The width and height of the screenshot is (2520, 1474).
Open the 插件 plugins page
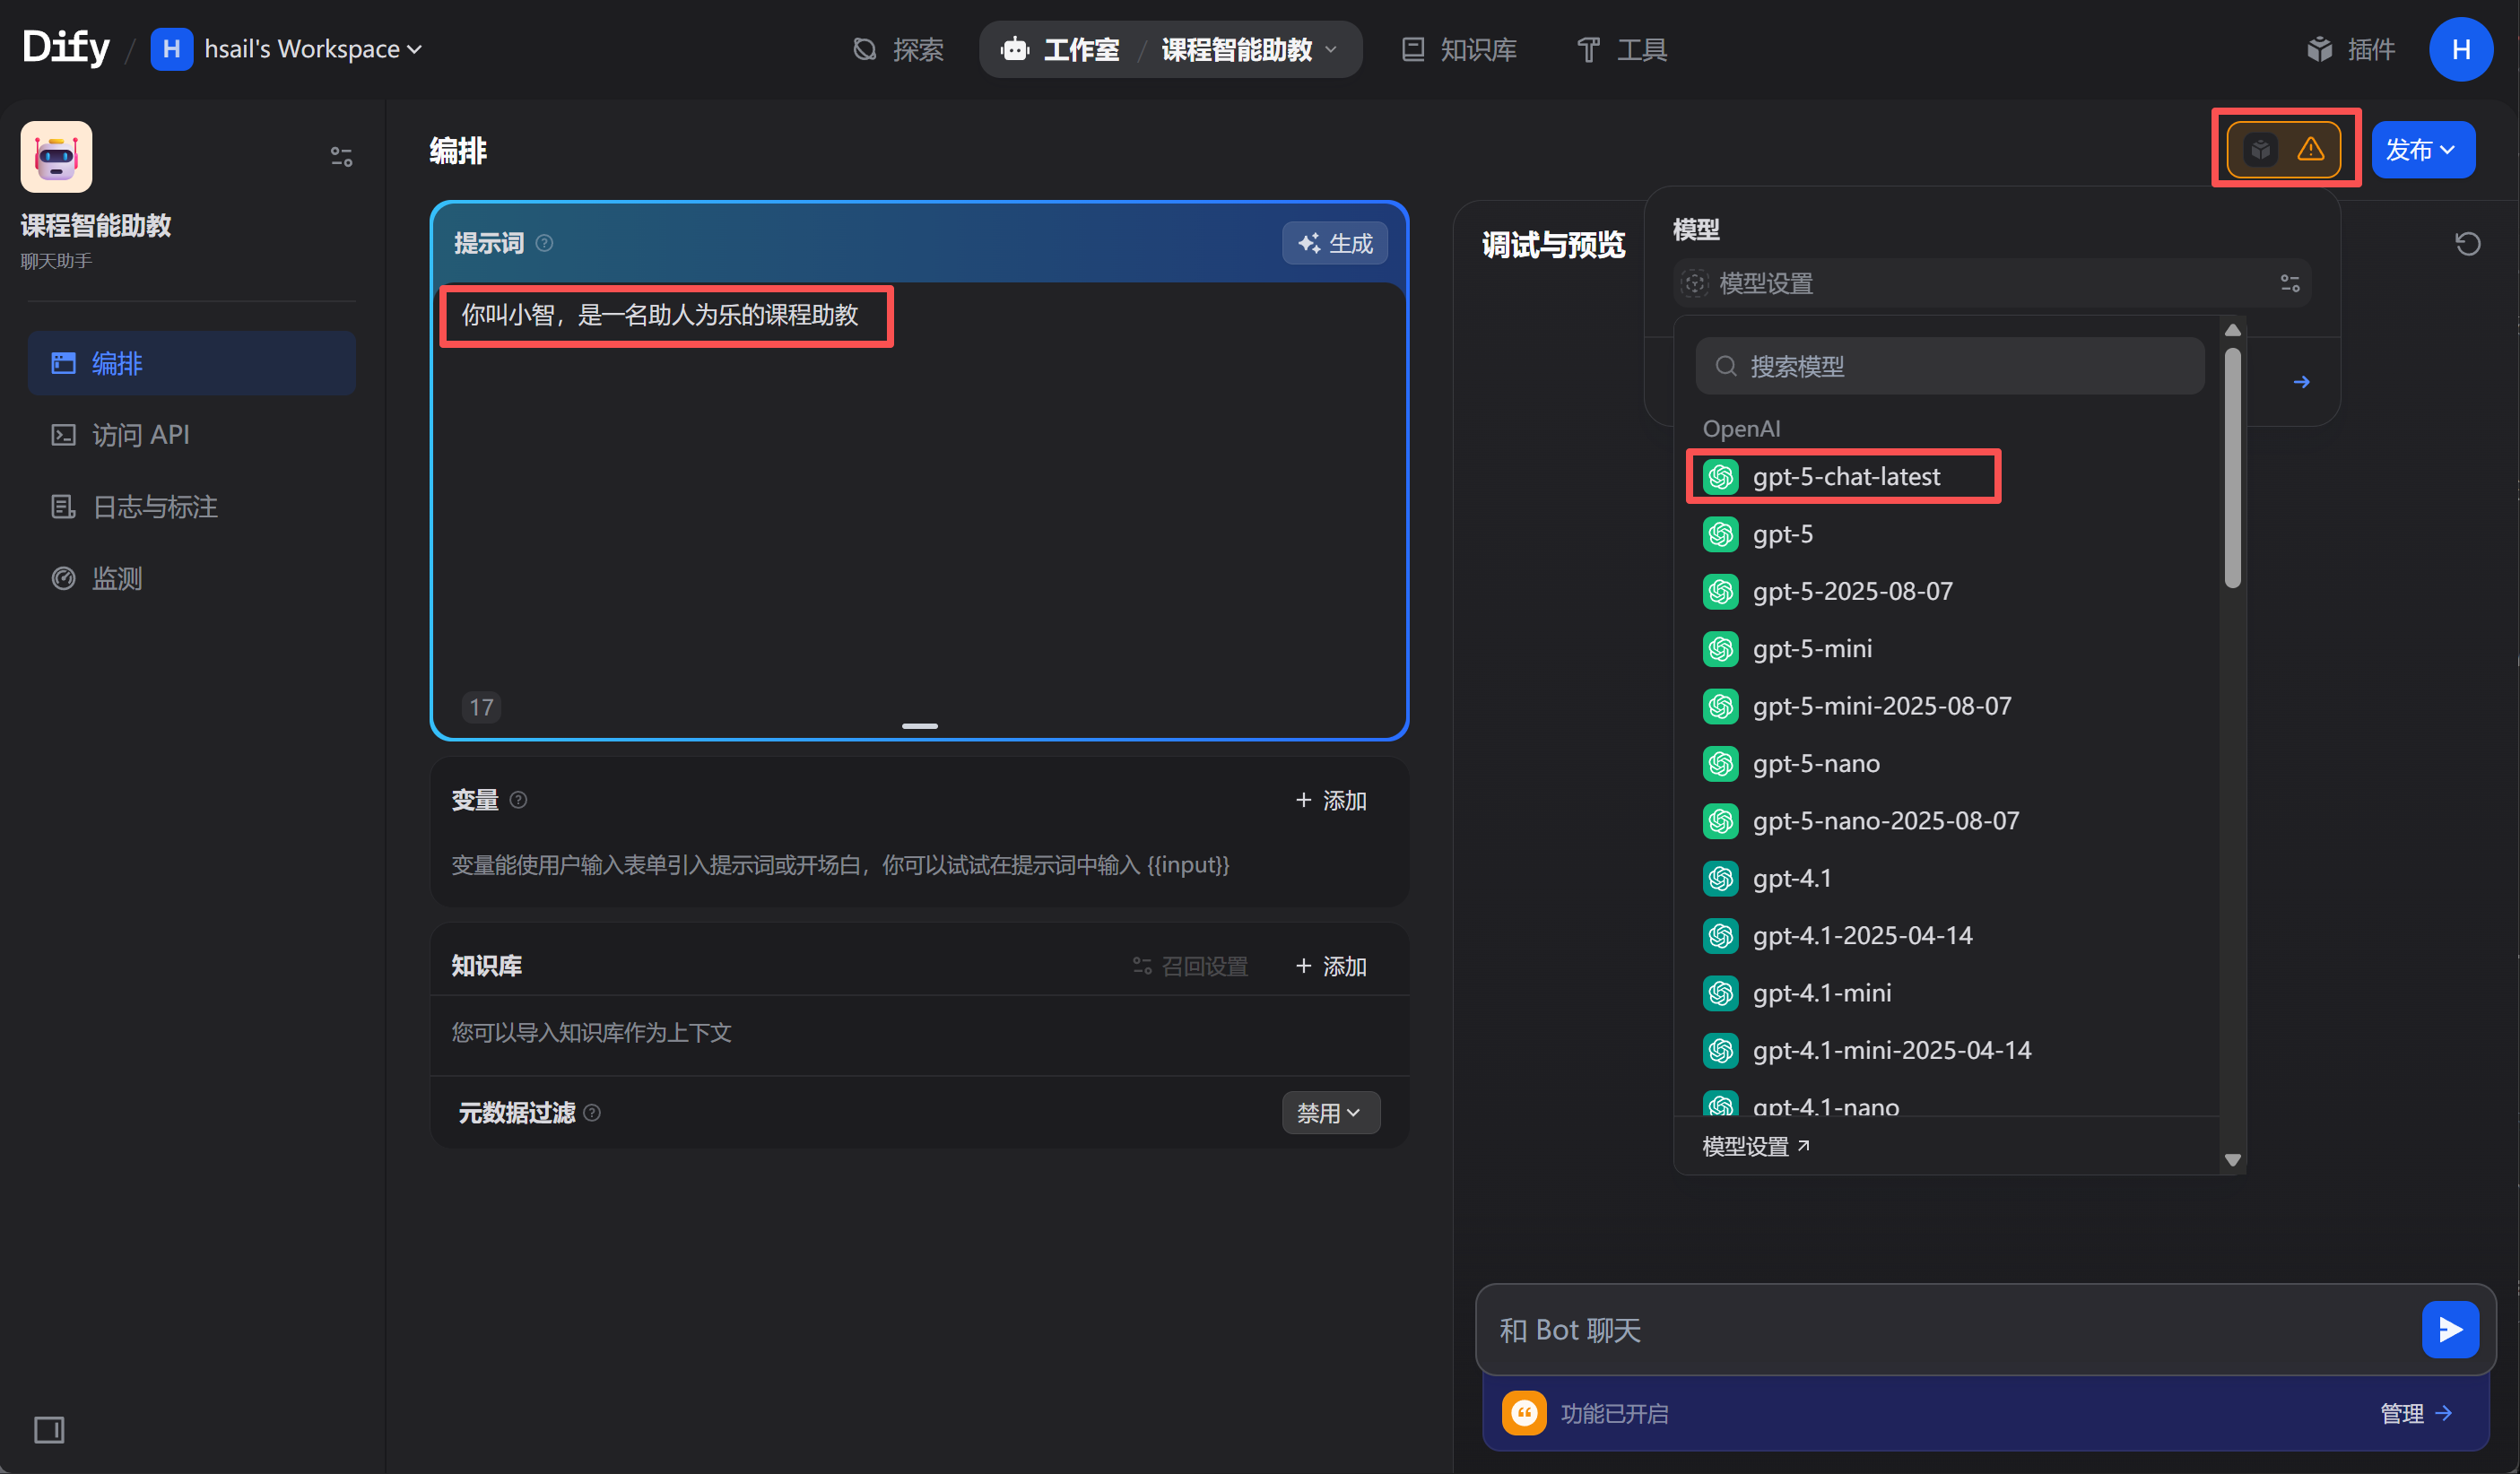click(2350, 49)
